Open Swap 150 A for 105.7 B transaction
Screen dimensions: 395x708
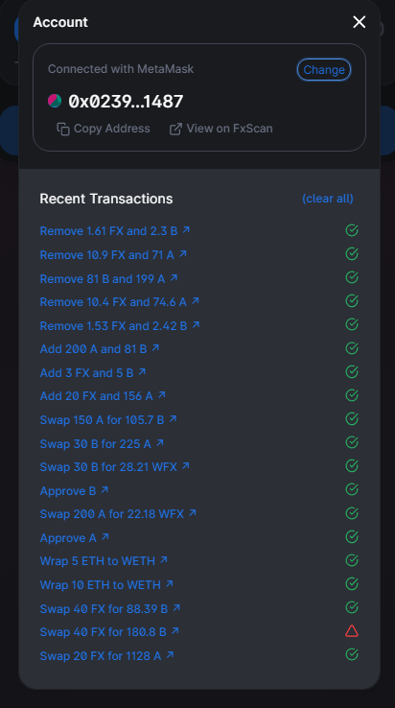(x=108, y=420)
